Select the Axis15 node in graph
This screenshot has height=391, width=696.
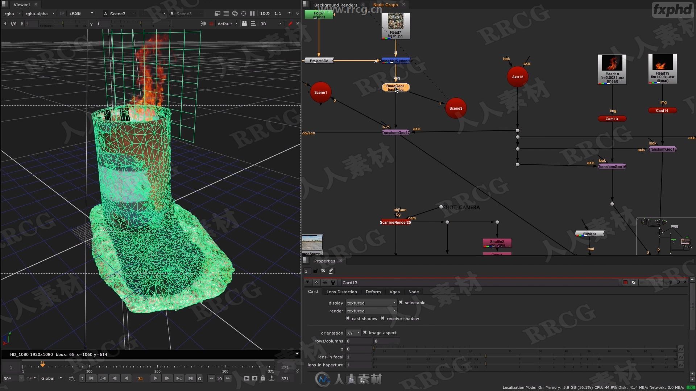click(x=517, y=77)
